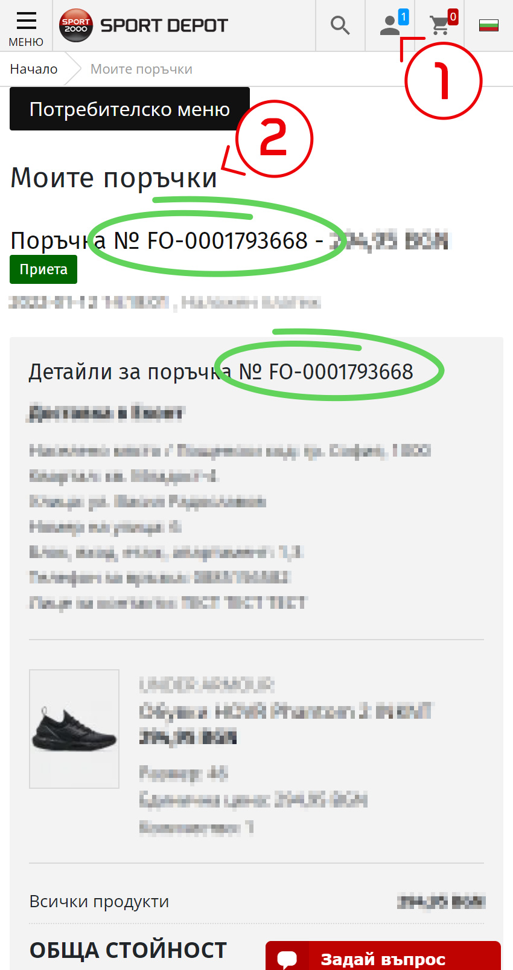Click Детайли за поръчка № FO-0001793668 heading
The width and height of the screenshot is (513, 970).
(x=221, y=371)
